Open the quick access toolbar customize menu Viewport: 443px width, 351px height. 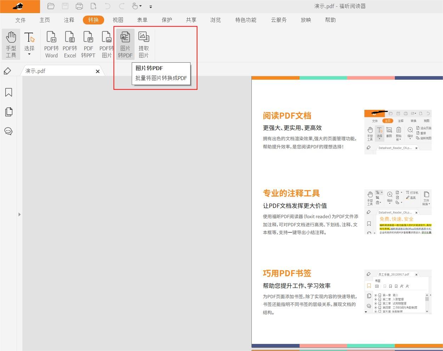(x=150, y=6)
